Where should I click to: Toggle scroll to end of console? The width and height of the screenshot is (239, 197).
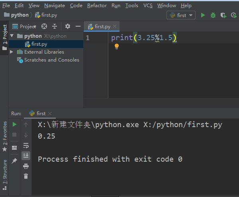click(x=26, y=156)
